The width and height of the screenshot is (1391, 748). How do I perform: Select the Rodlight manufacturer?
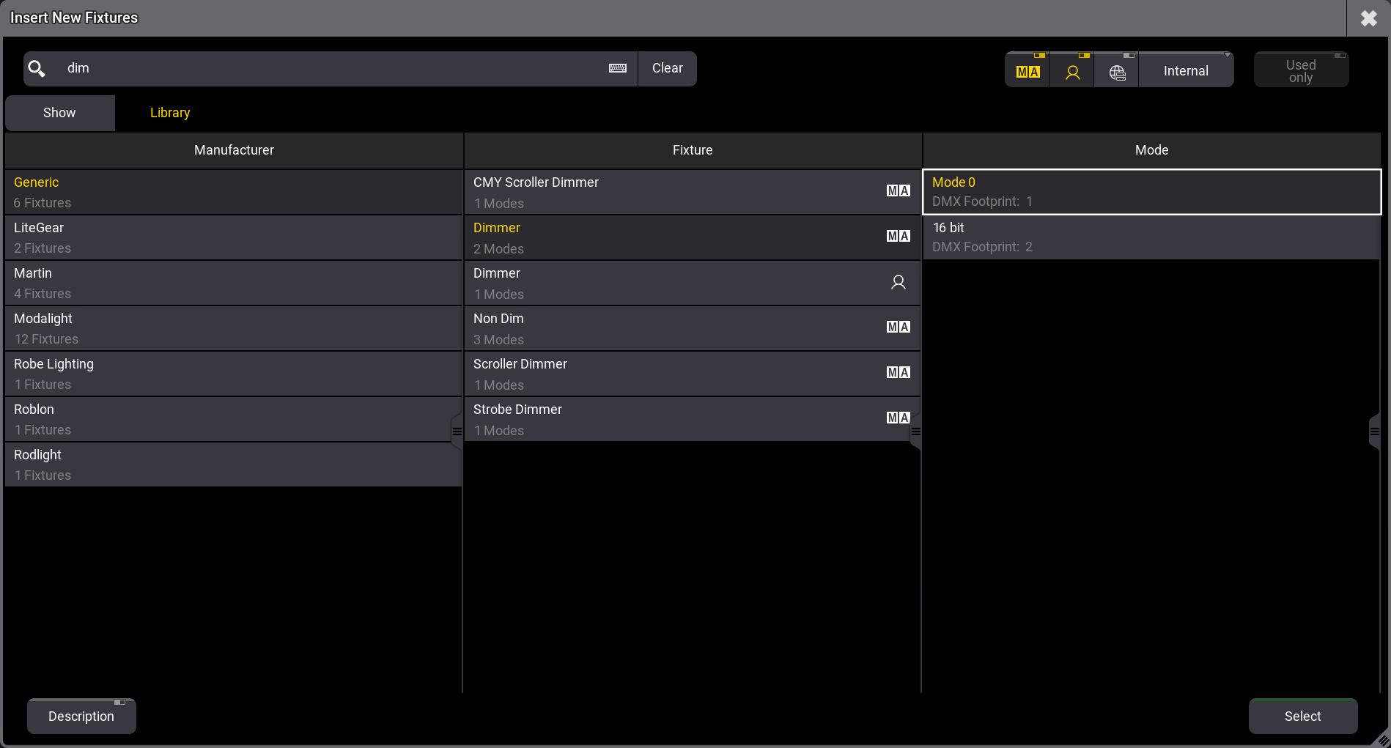pyautogui.click(x=234, y=464)
